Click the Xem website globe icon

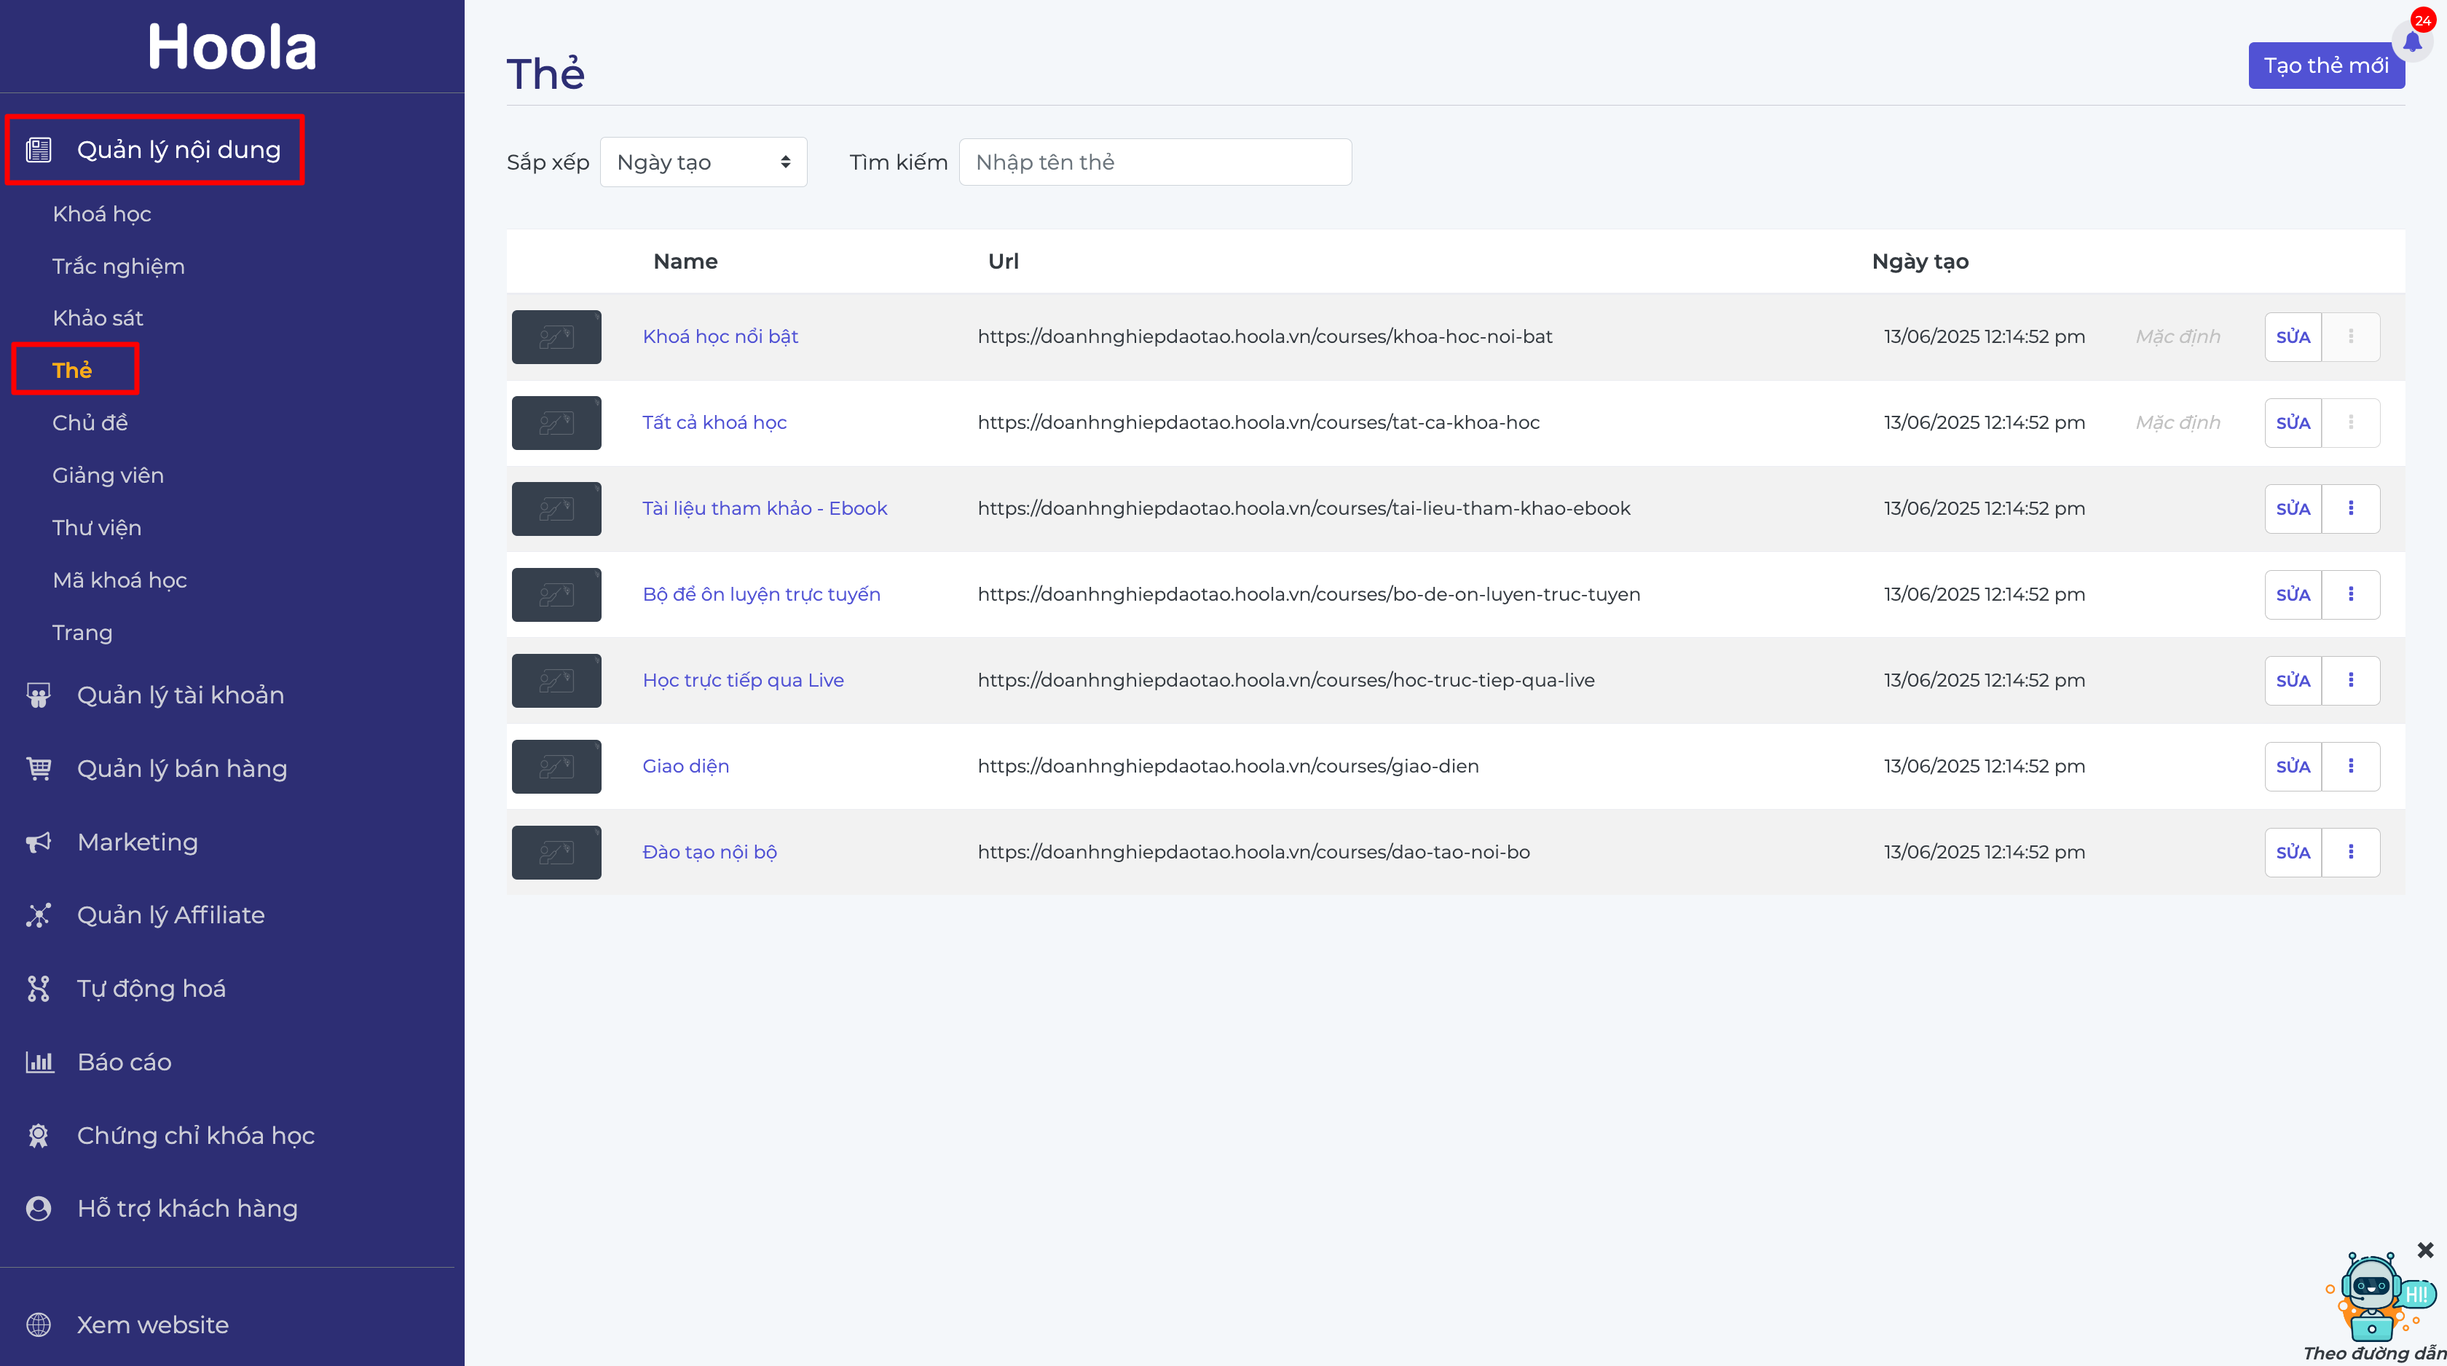pyautogui.click(x=38, y=1324)
